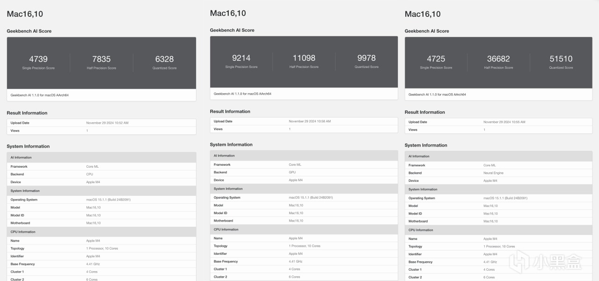Click the 10:58 AM upload date
The image size is (599, 281).
click(310, 121)
